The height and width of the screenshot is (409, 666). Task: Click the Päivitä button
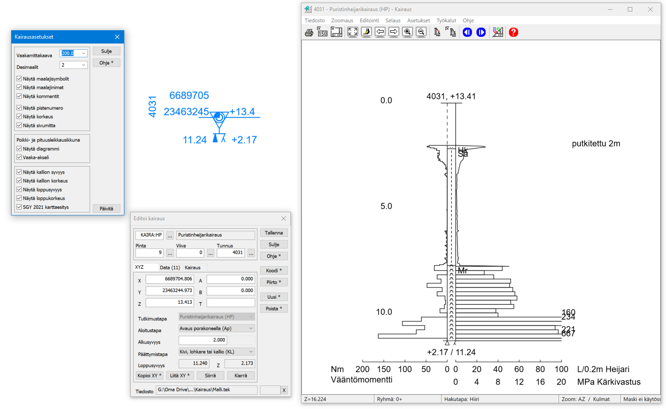point(106,209)
